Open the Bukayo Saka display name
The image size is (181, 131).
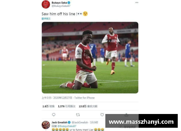pos(59,3)
